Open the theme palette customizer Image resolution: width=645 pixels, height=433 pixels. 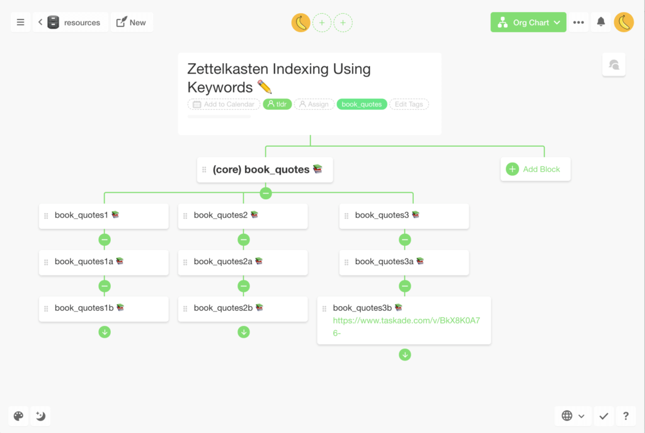click(x=18, y=416)
